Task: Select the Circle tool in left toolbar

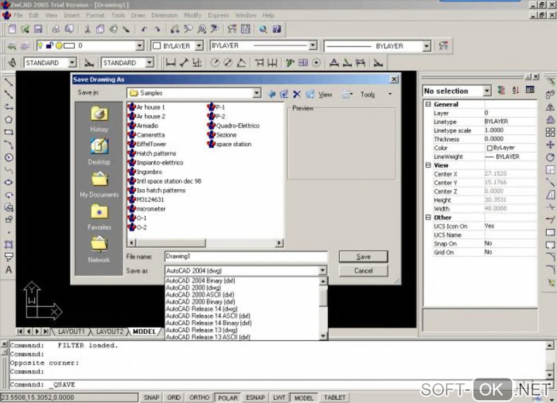Action: (x=9, y=158)
